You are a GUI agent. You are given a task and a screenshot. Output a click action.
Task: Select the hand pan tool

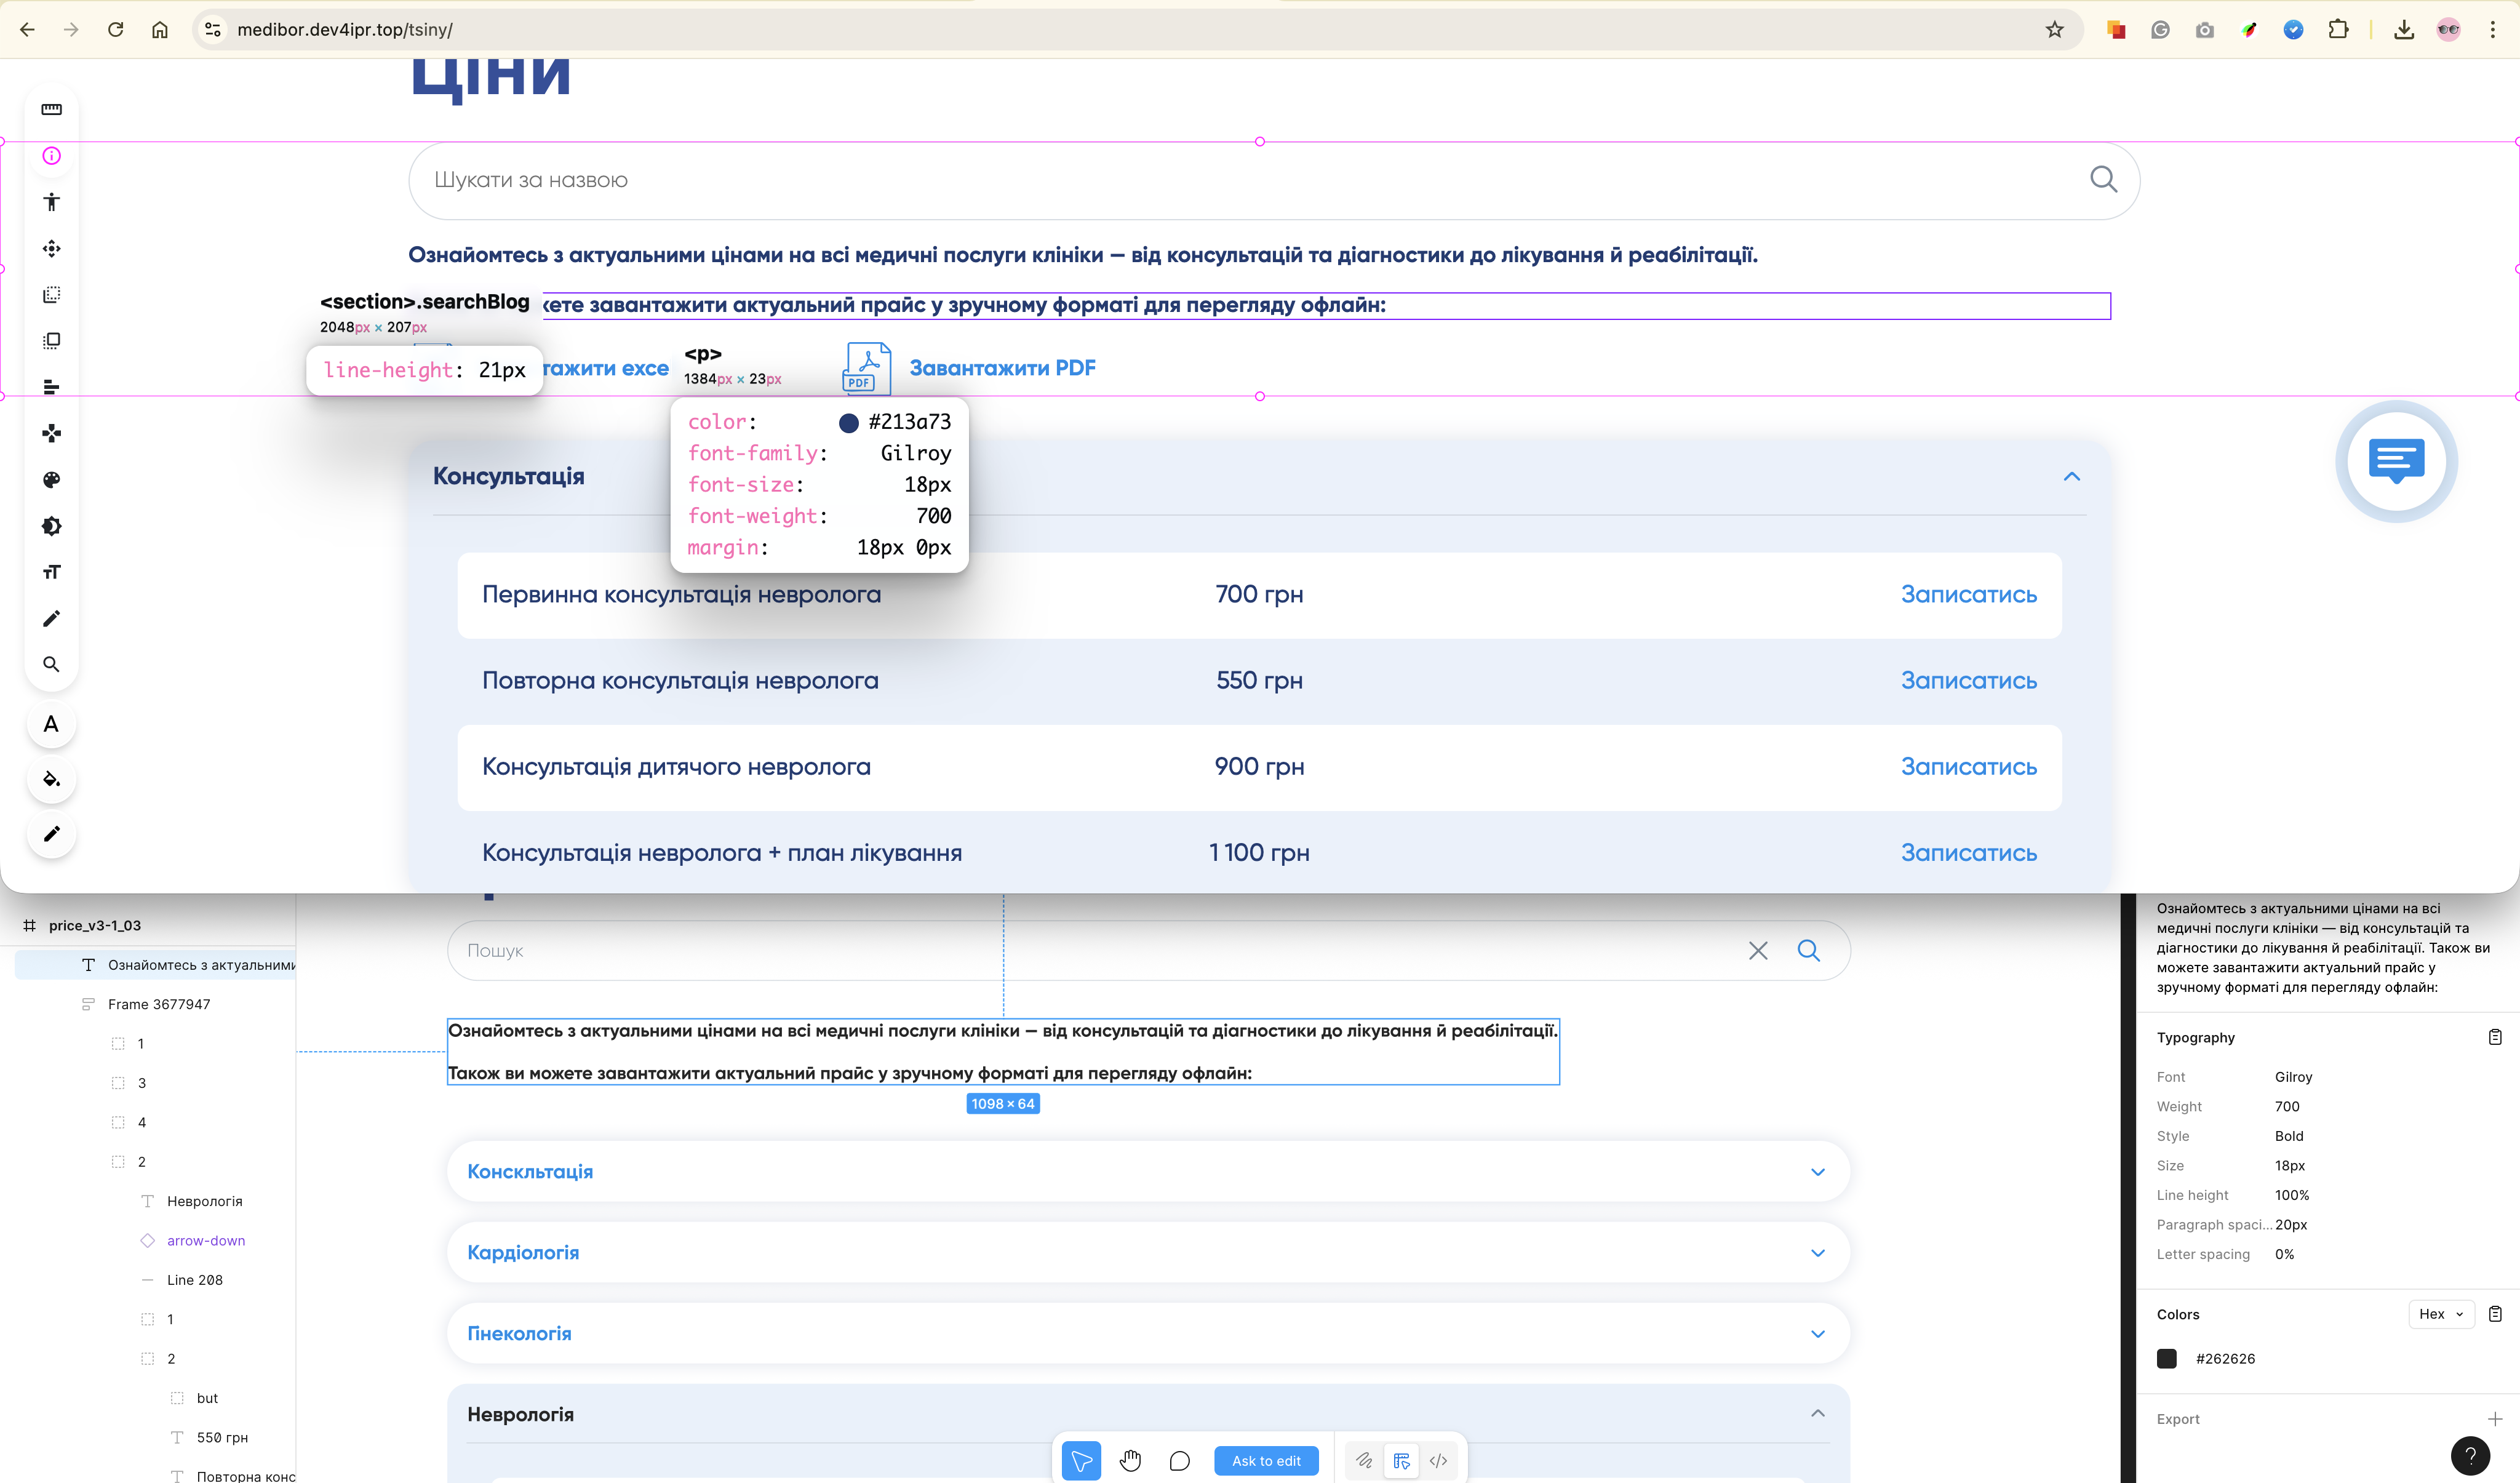click(x=1130, y=1461)
